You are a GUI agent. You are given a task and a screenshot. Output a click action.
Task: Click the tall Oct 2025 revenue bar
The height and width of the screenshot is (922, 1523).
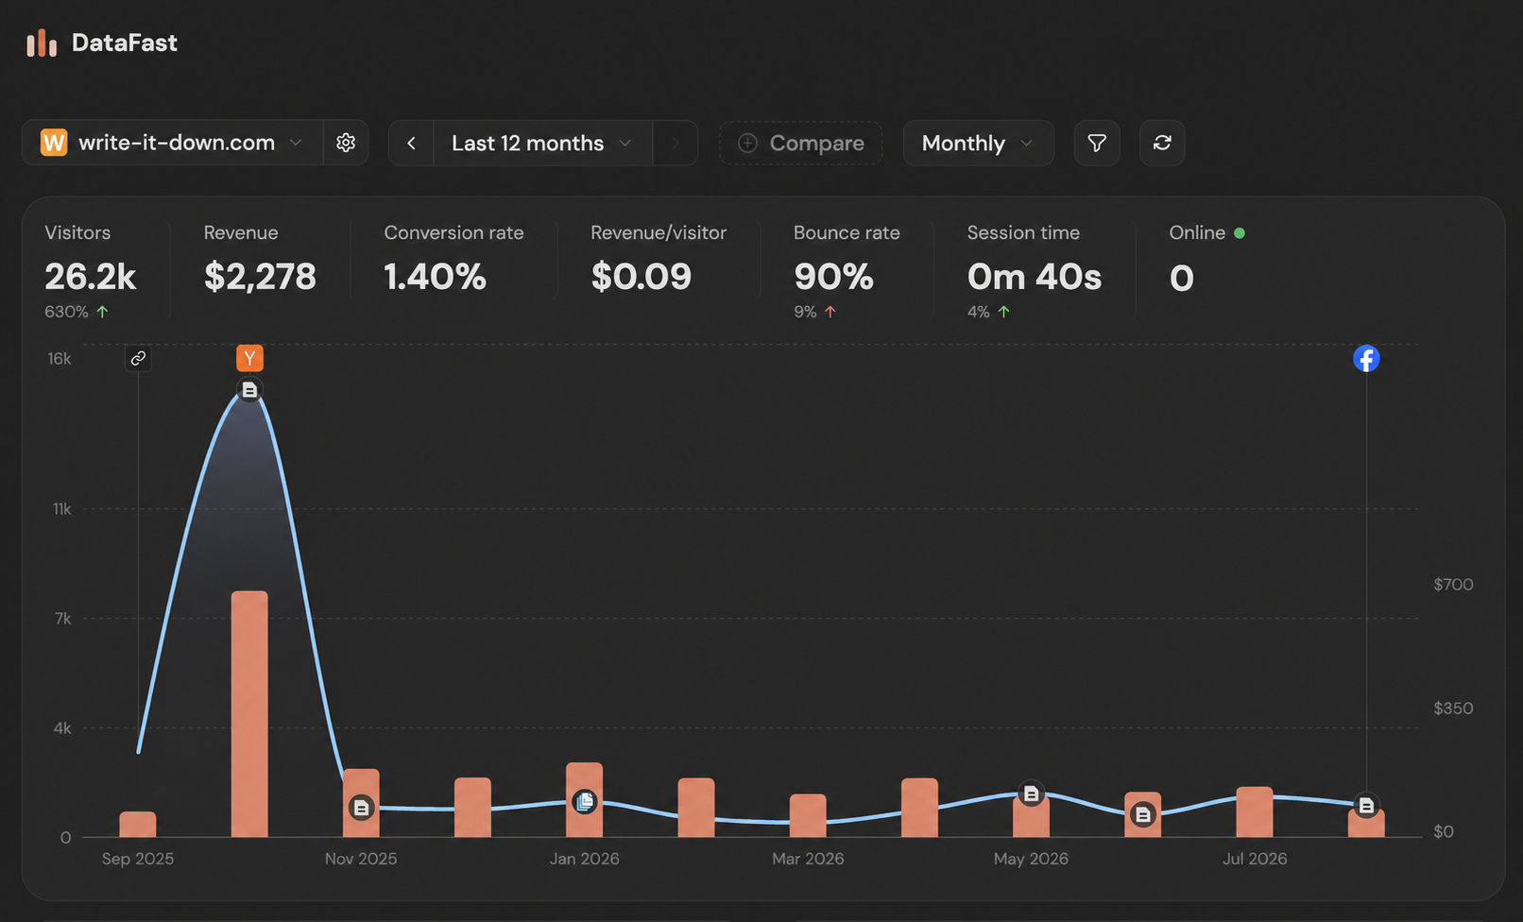(249, 714)
